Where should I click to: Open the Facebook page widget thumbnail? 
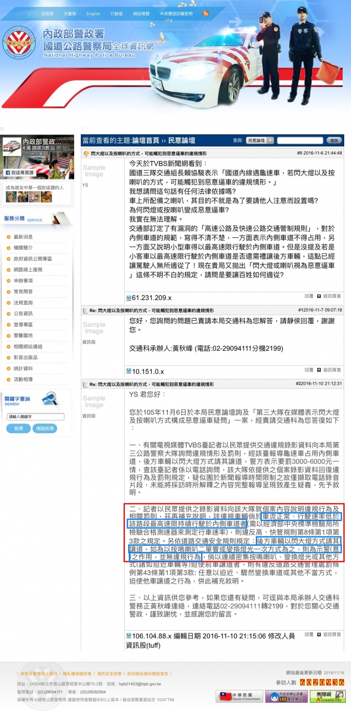(x=12, y=147)
